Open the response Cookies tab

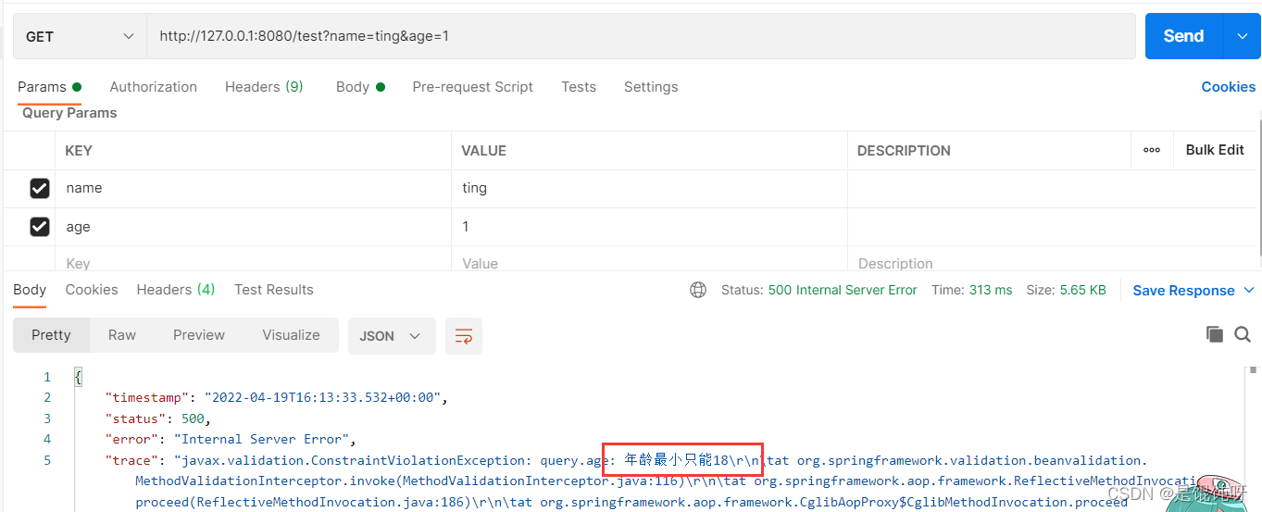pyautogui.click(x=92, y=290)
